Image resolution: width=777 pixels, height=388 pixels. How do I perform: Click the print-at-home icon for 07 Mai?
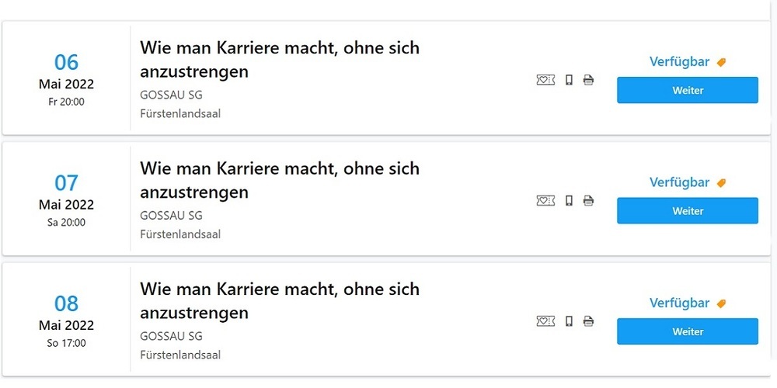pos(588,201)
